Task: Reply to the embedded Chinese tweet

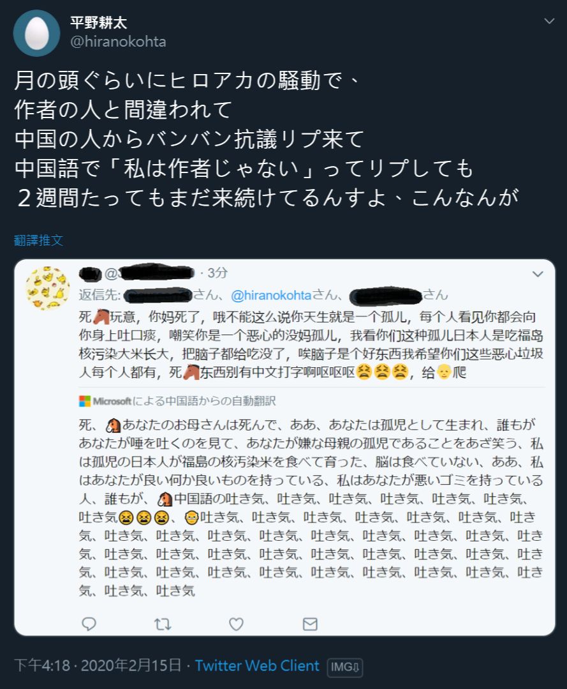Action: [x=90, y=625]
